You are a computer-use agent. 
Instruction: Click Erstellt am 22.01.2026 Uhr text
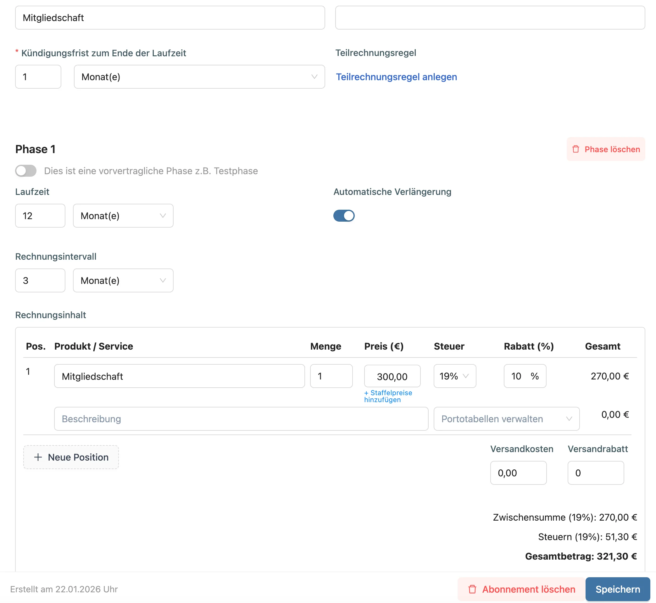[64, 589]
